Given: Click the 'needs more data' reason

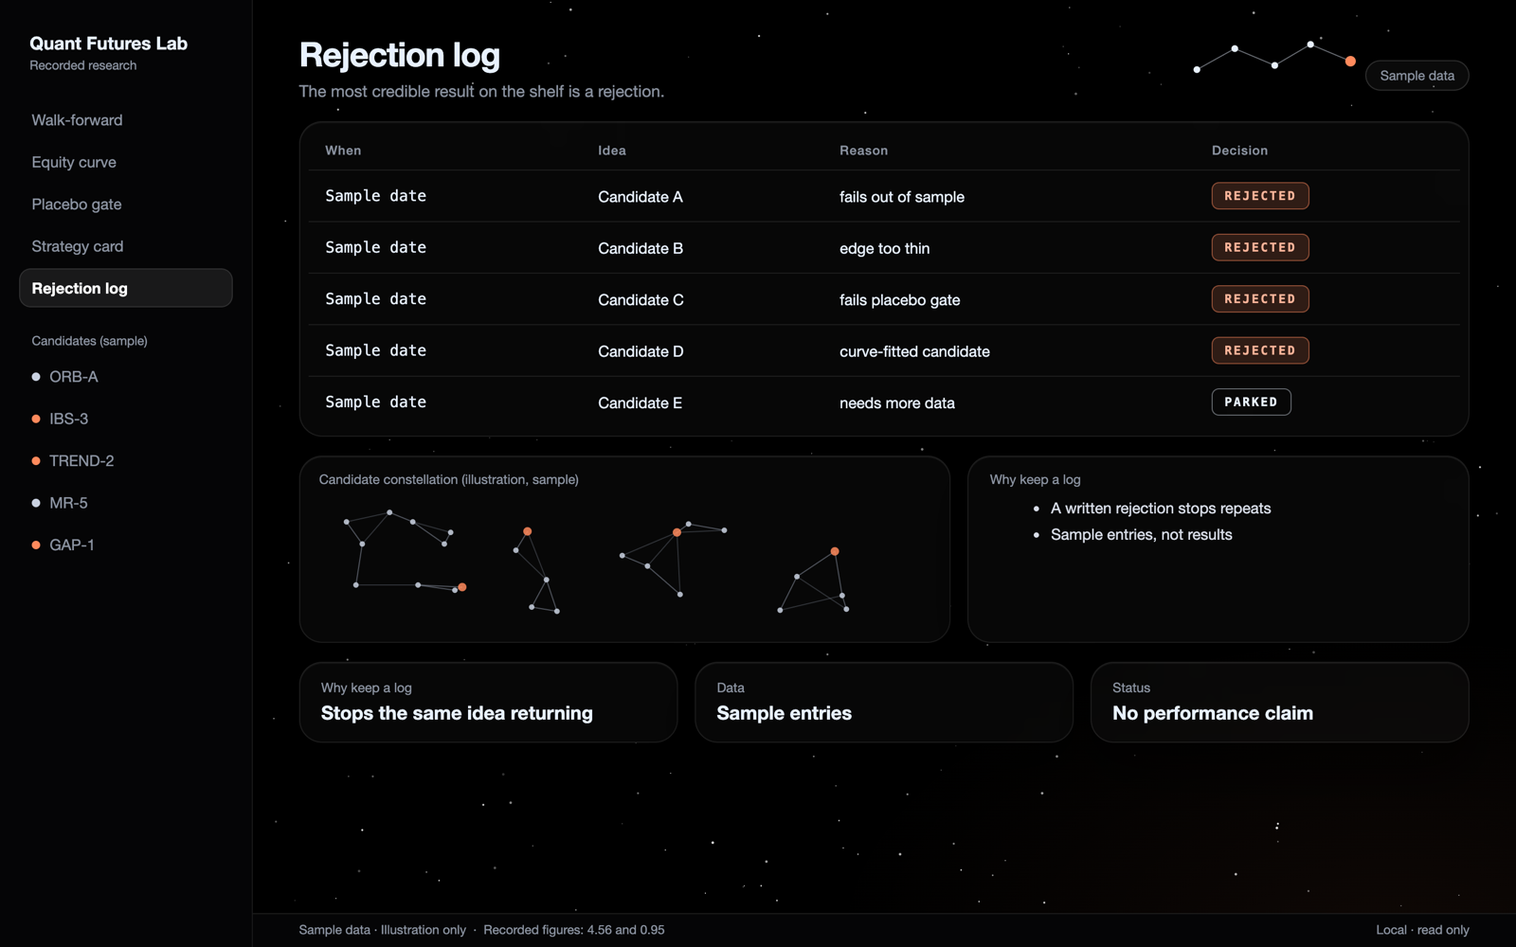Looking at the screenshot, I should (897, 403).
